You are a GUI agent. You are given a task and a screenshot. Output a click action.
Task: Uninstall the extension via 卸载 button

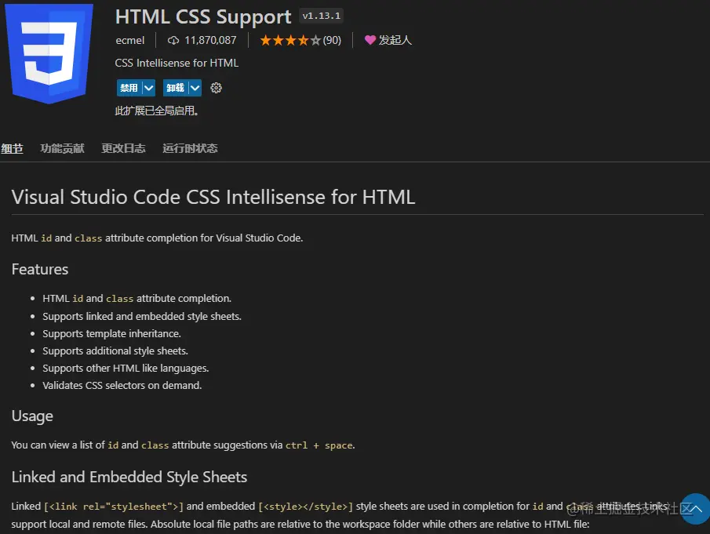click(174, 88)
